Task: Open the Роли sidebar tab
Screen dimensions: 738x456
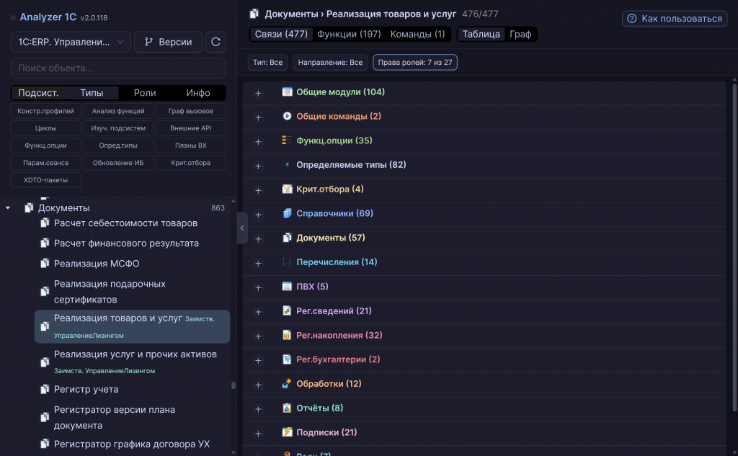Action: click(x=145, y=93)
